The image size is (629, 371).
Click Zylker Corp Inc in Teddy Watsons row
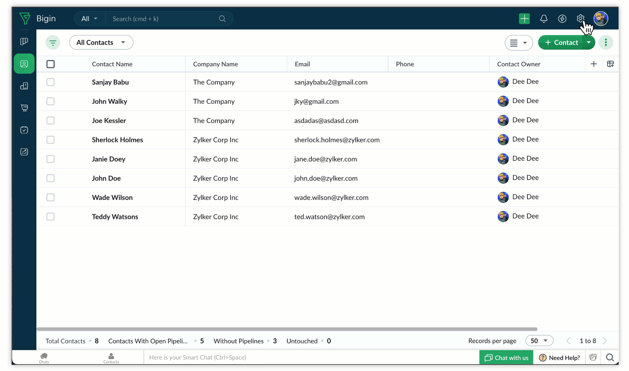point(216,217)
